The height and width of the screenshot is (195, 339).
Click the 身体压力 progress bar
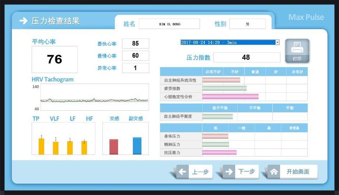click(215, 136)
